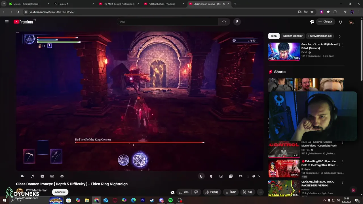Open the YouTube hamburger guide menu
Viewport: 363px width, 204px height.
tap(7, 22)
